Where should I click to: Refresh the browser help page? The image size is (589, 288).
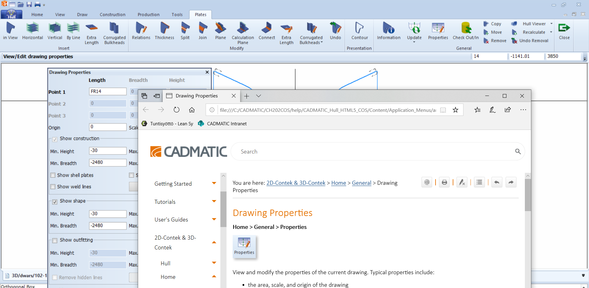(x=176, y=110)
